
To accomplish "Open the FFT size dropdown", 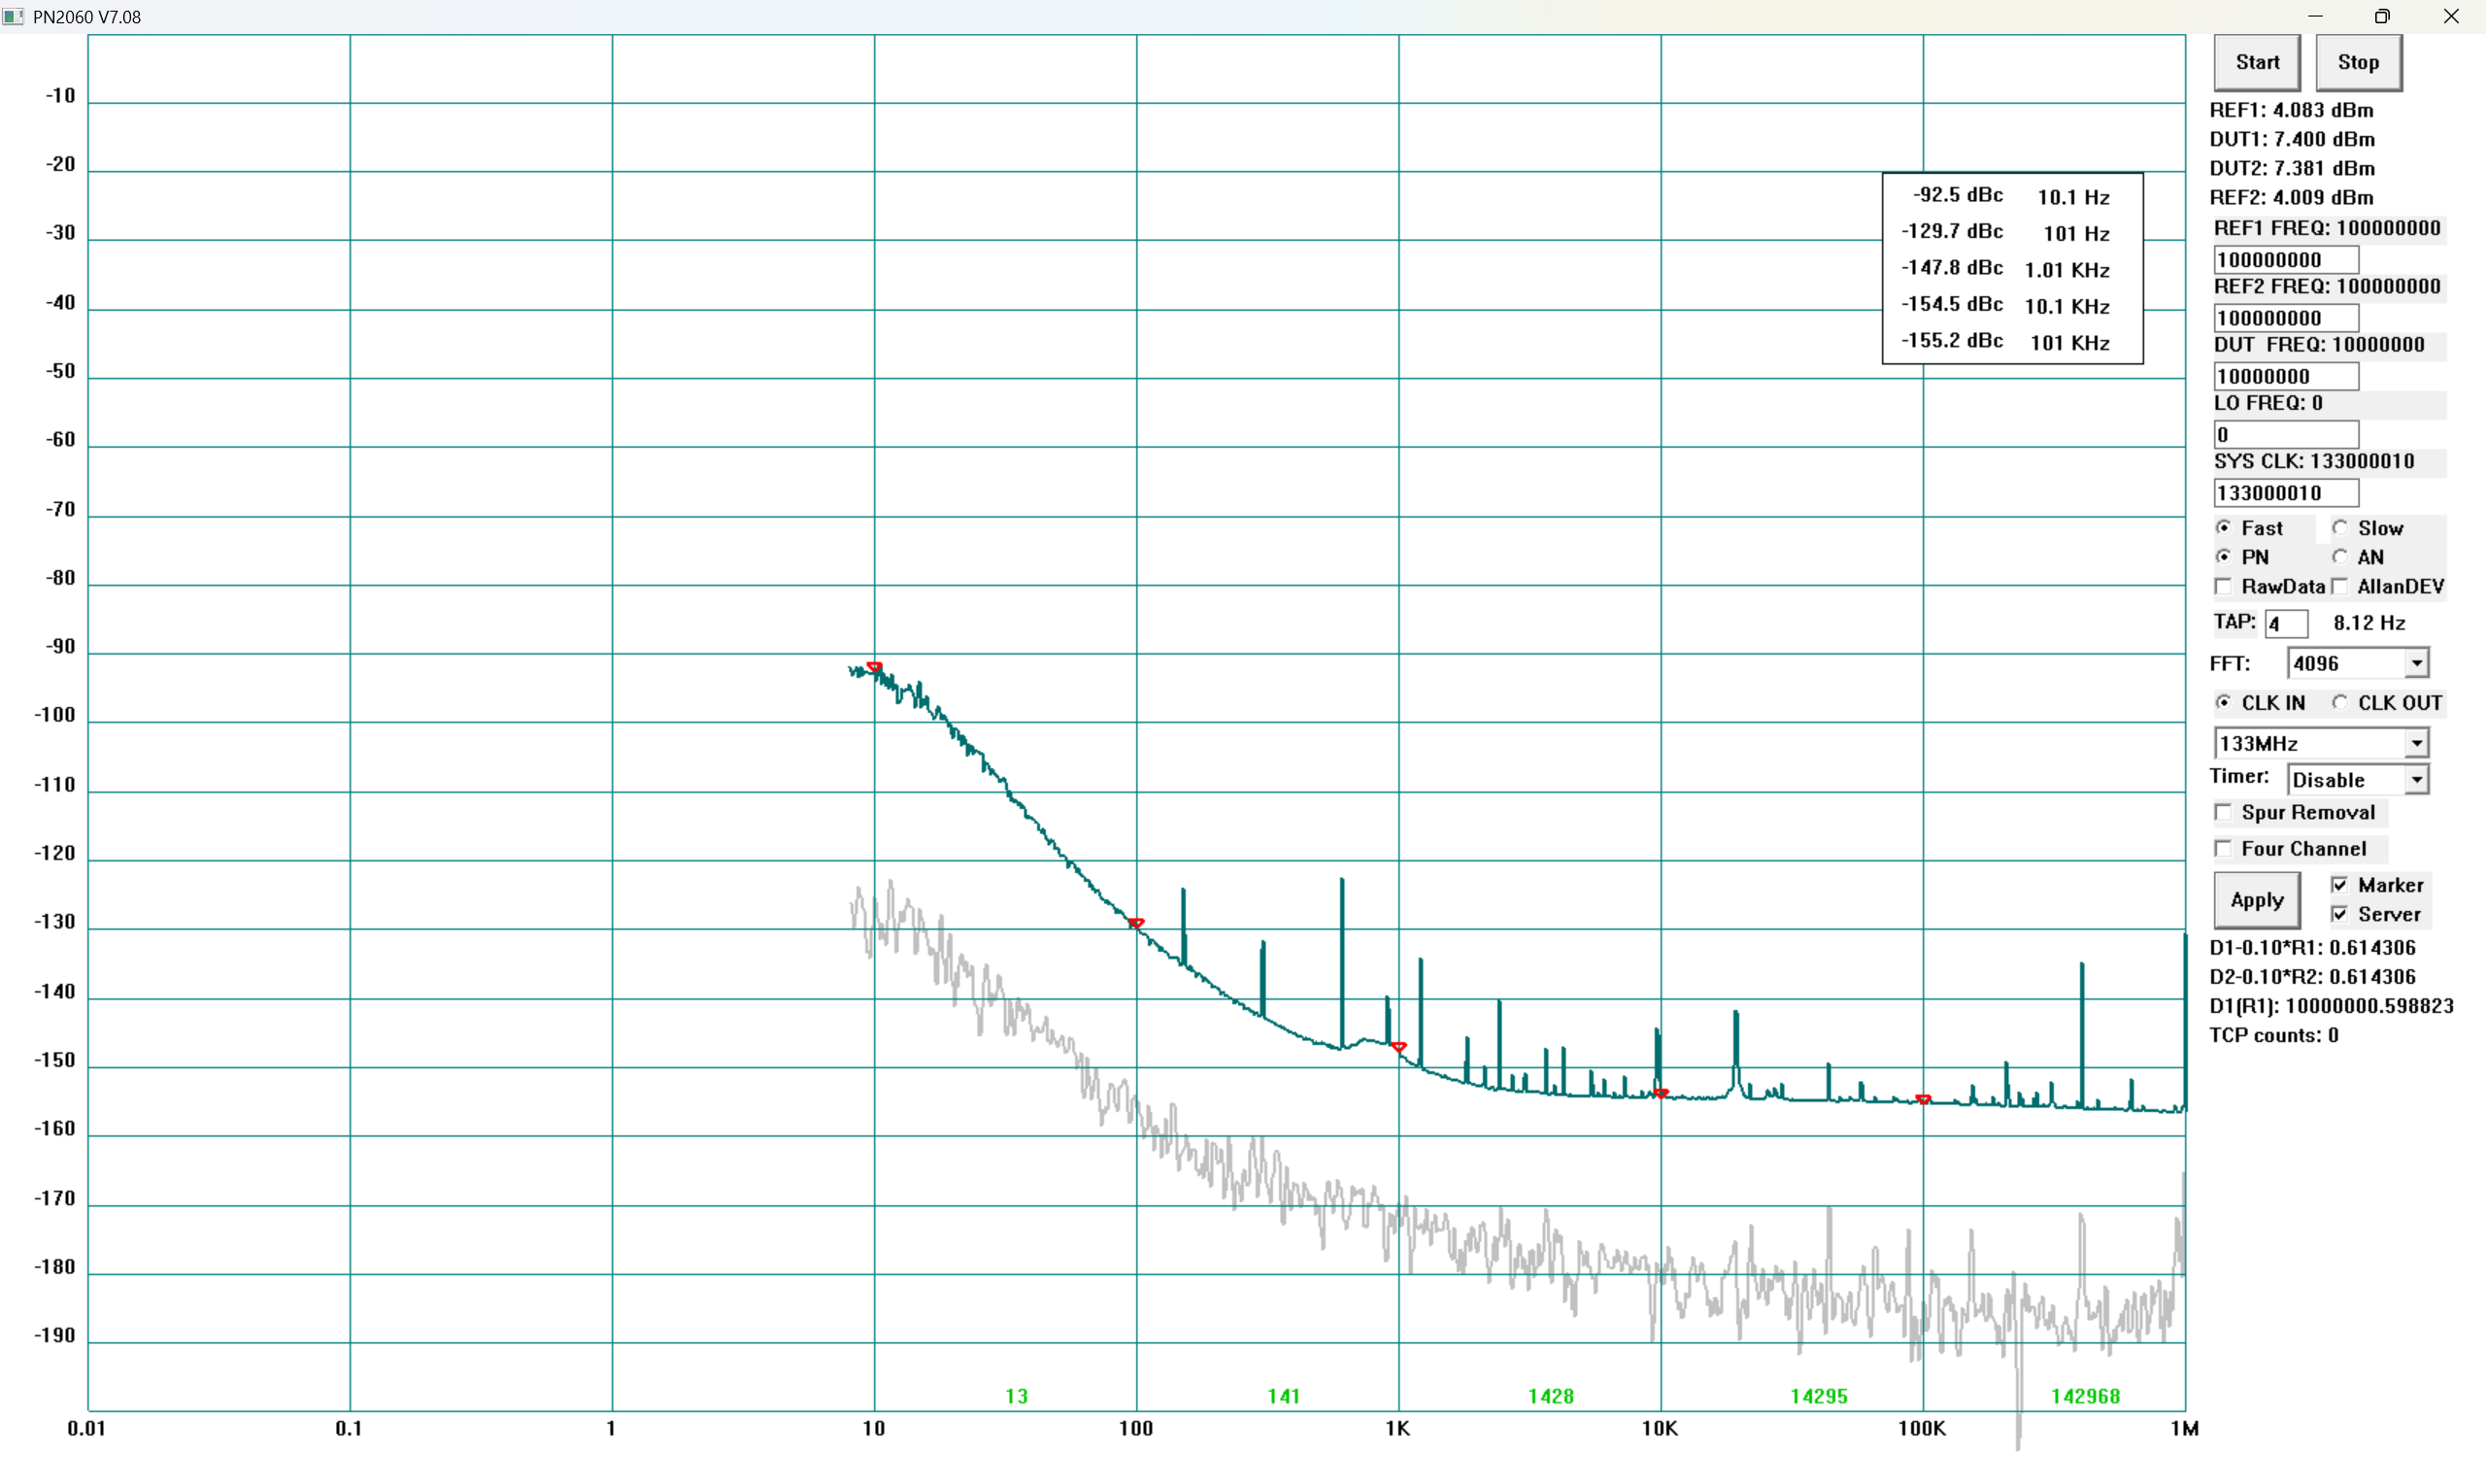I will click(2416, 663).
